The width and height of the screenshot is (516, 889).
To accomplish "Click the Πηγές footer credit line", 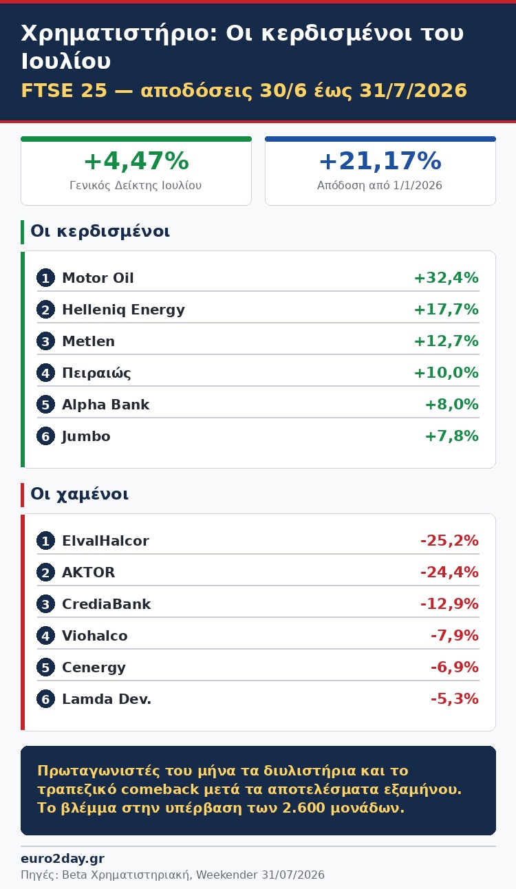I will tap(173, 875).
